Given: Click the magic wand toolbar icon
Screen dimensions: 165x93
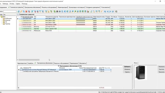Looking at the screenshot, I should [102, 11].
